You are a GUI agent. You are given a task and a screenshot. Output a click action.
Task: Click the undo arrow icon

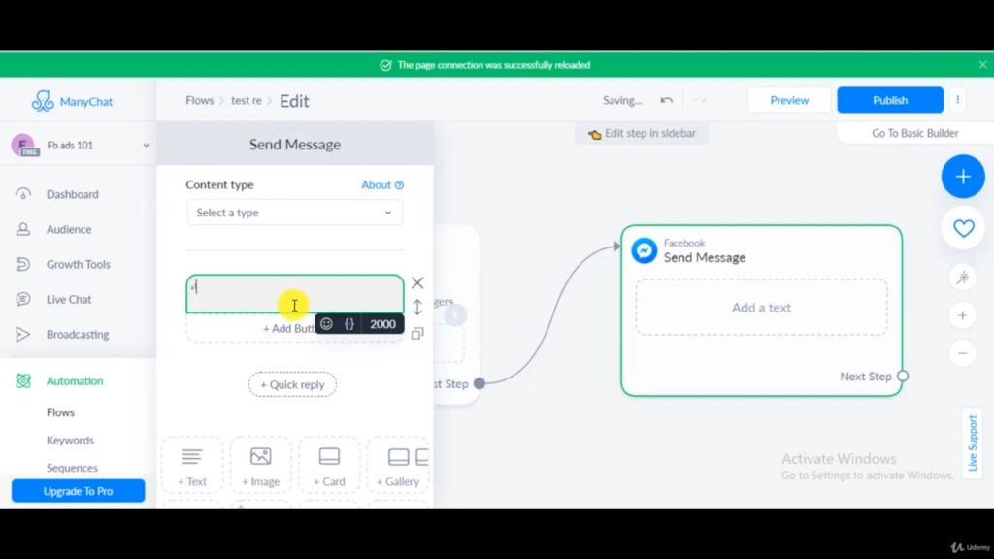[x=666, y=100]
